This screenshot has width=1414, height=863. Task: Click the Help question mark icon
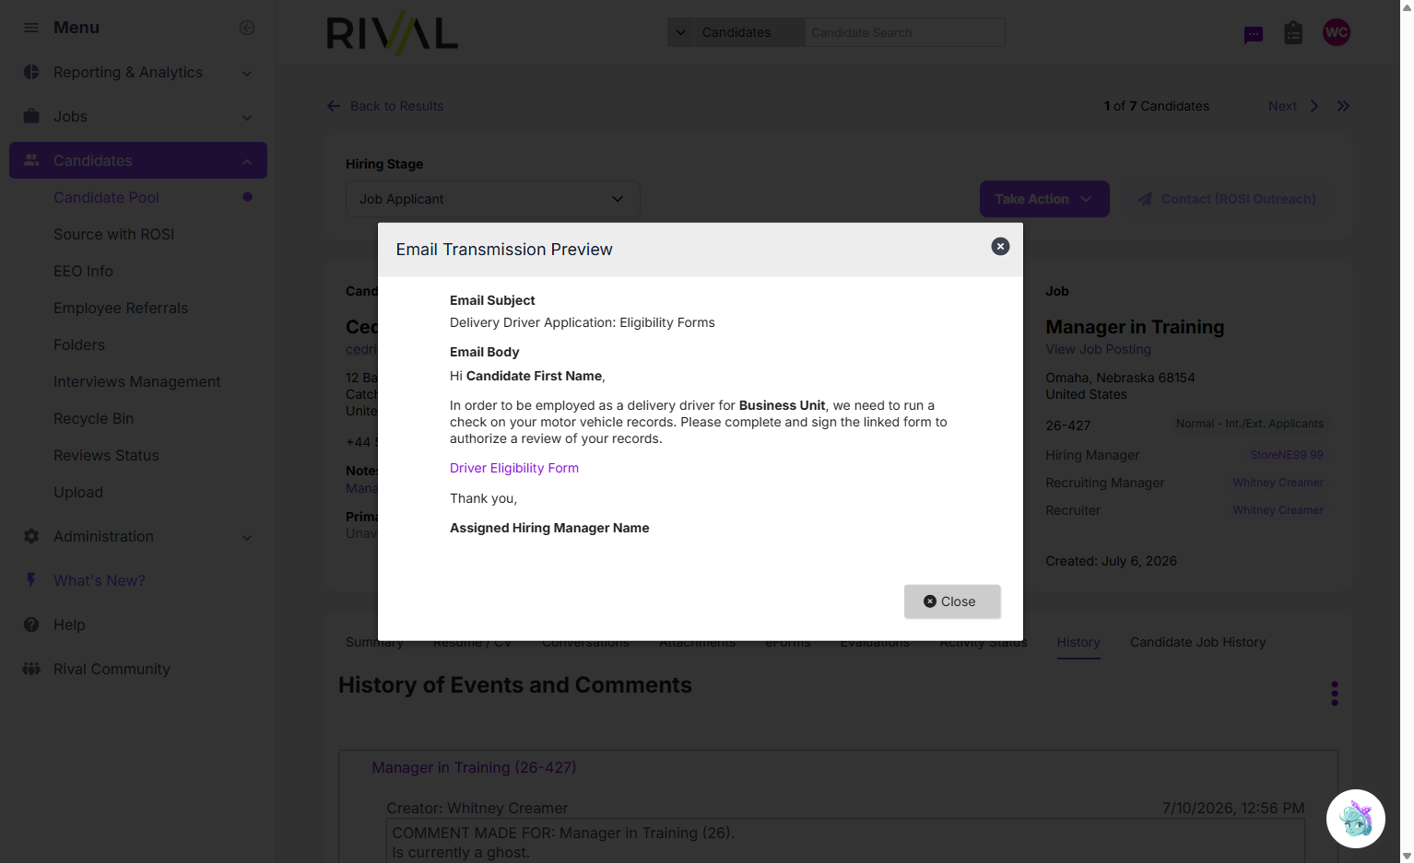pyautogui.click(x=31, y=624)
